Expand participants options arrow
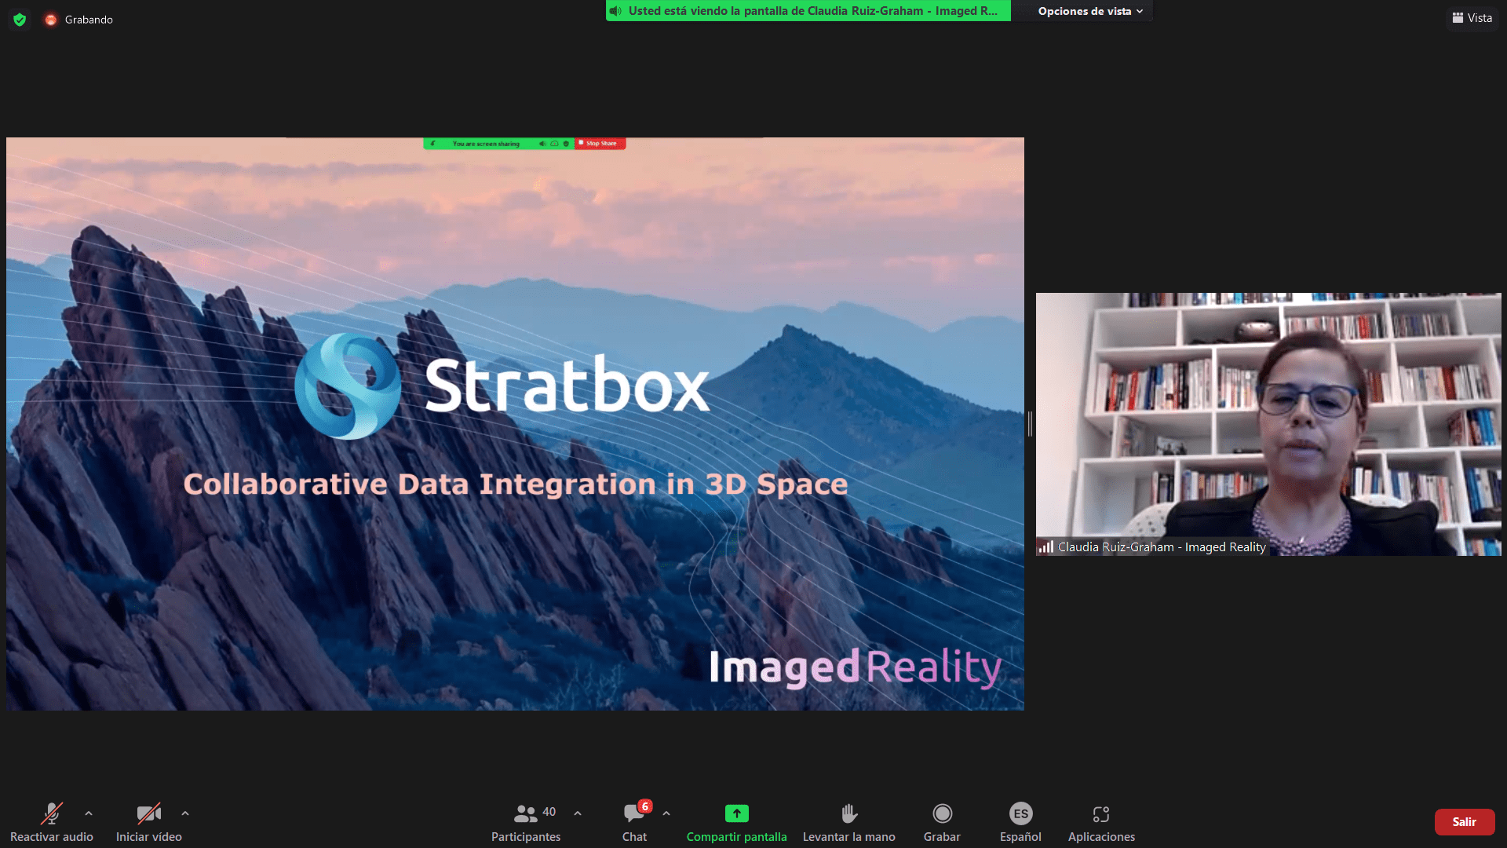This screenshot has width=1507, height=848. click(578, 813)
